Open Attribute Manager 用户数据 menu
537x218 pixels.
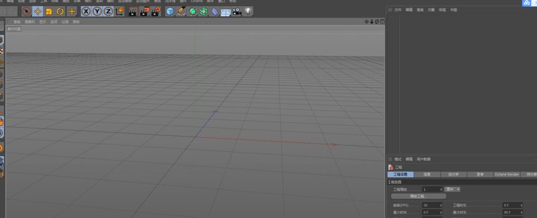point(424,159)
